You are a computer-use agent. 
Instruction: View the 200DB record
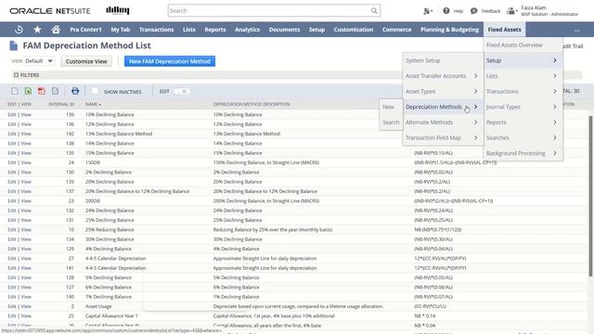[x=26, y=200]
